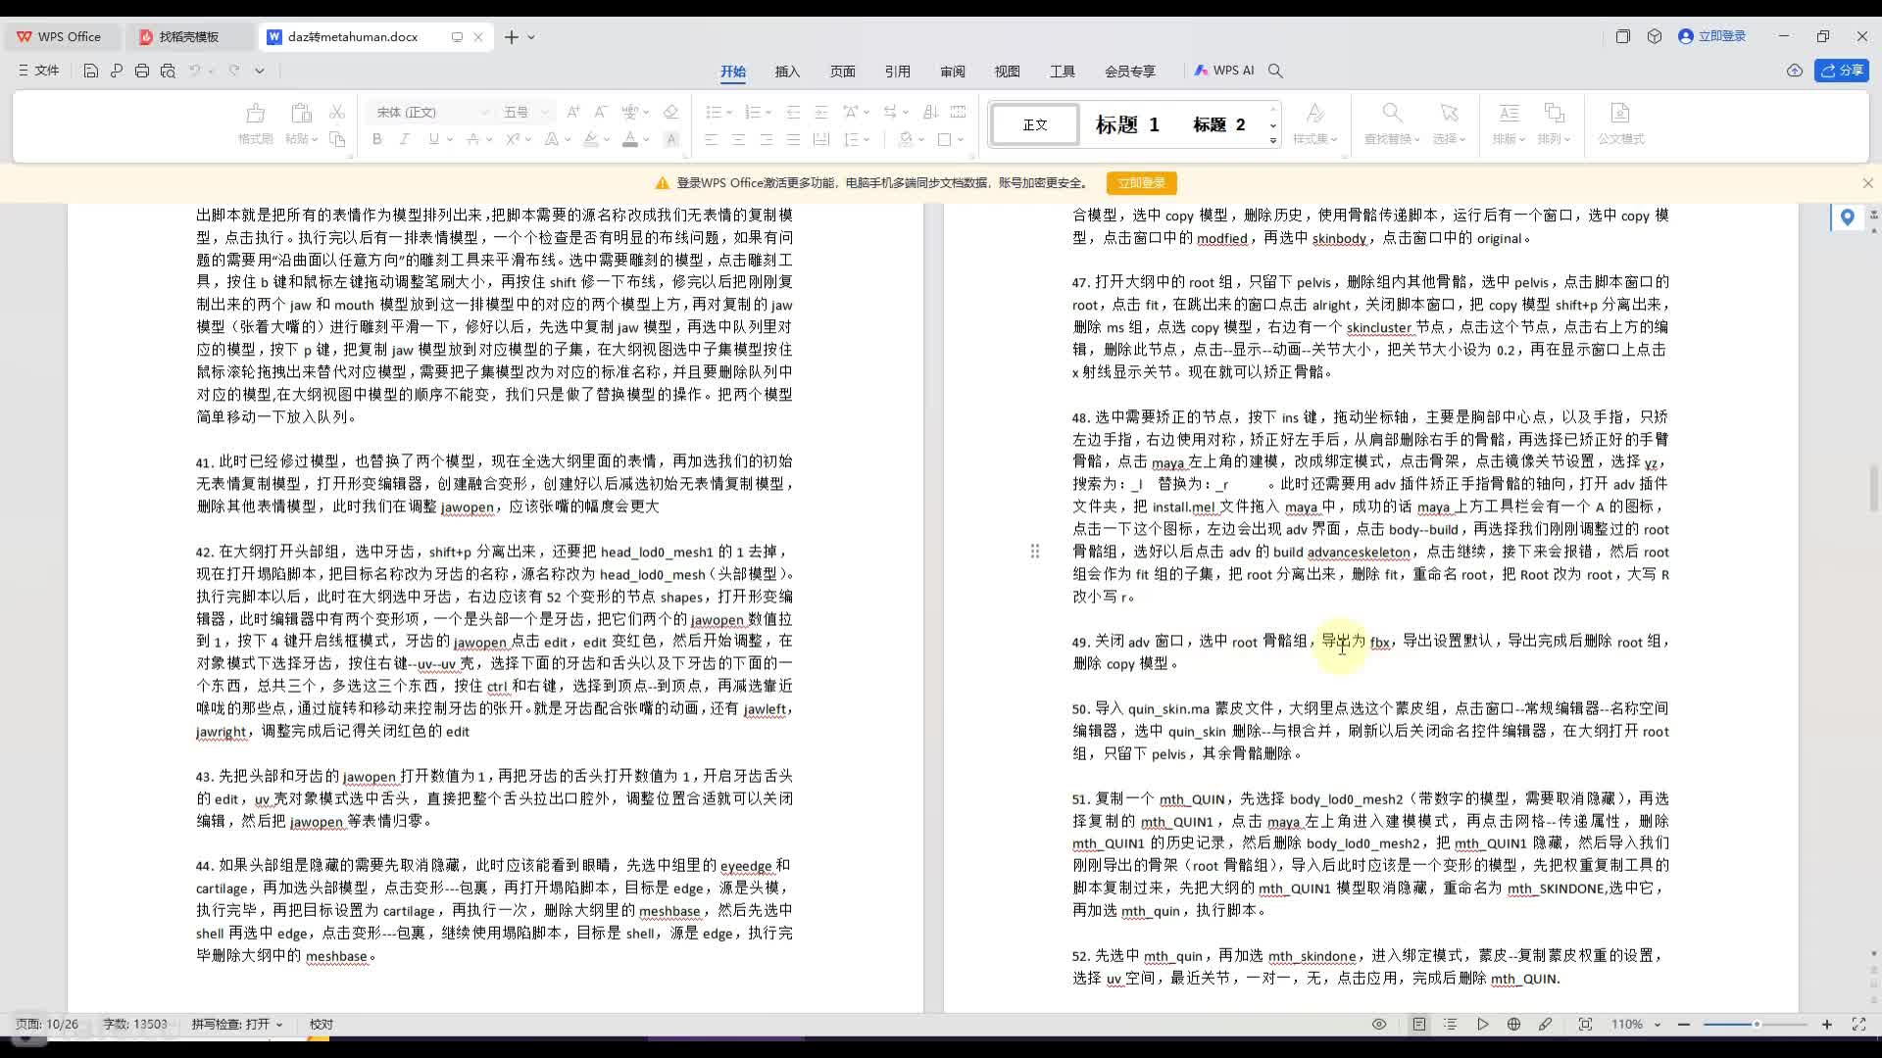Click the Undo arrow icon

click(195, 71)
